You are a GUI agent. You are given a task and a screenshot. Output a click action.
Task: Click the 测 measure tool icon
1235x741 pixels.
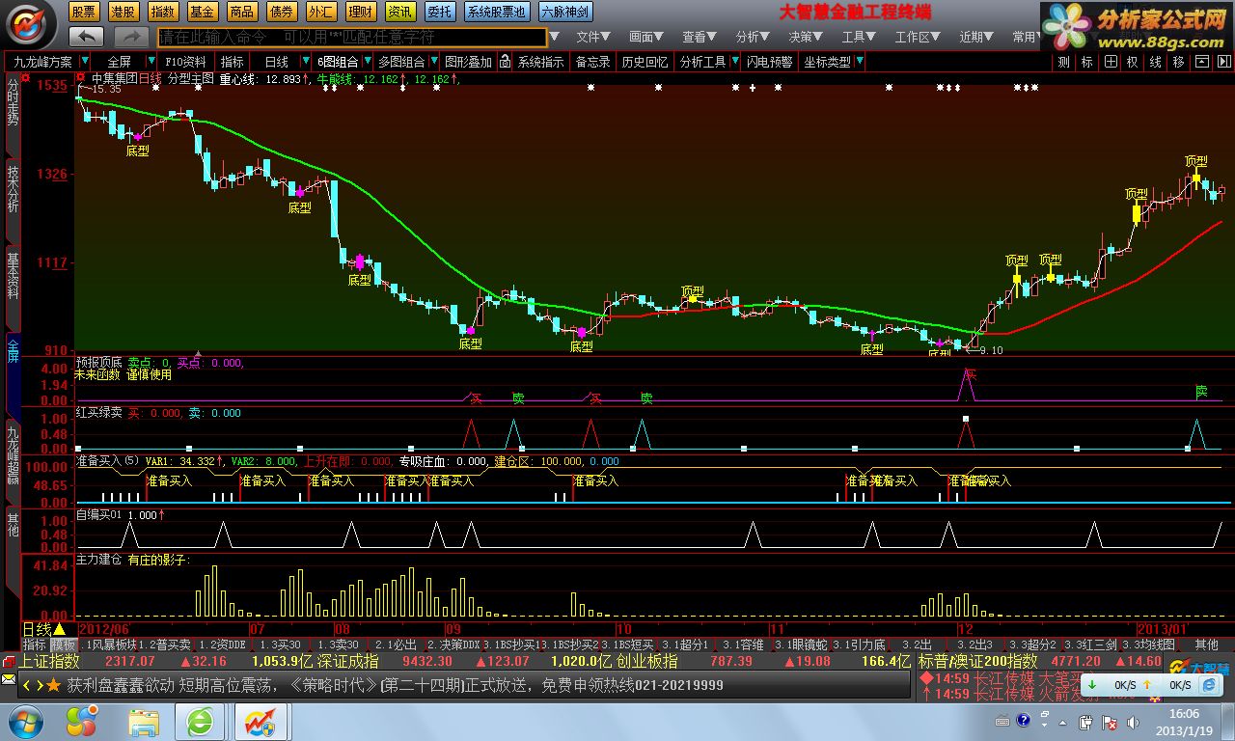tap(1063, 62)
